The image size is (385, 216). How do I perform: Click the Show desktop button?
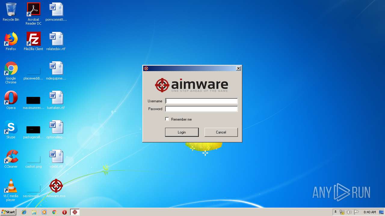coord(382,212)
